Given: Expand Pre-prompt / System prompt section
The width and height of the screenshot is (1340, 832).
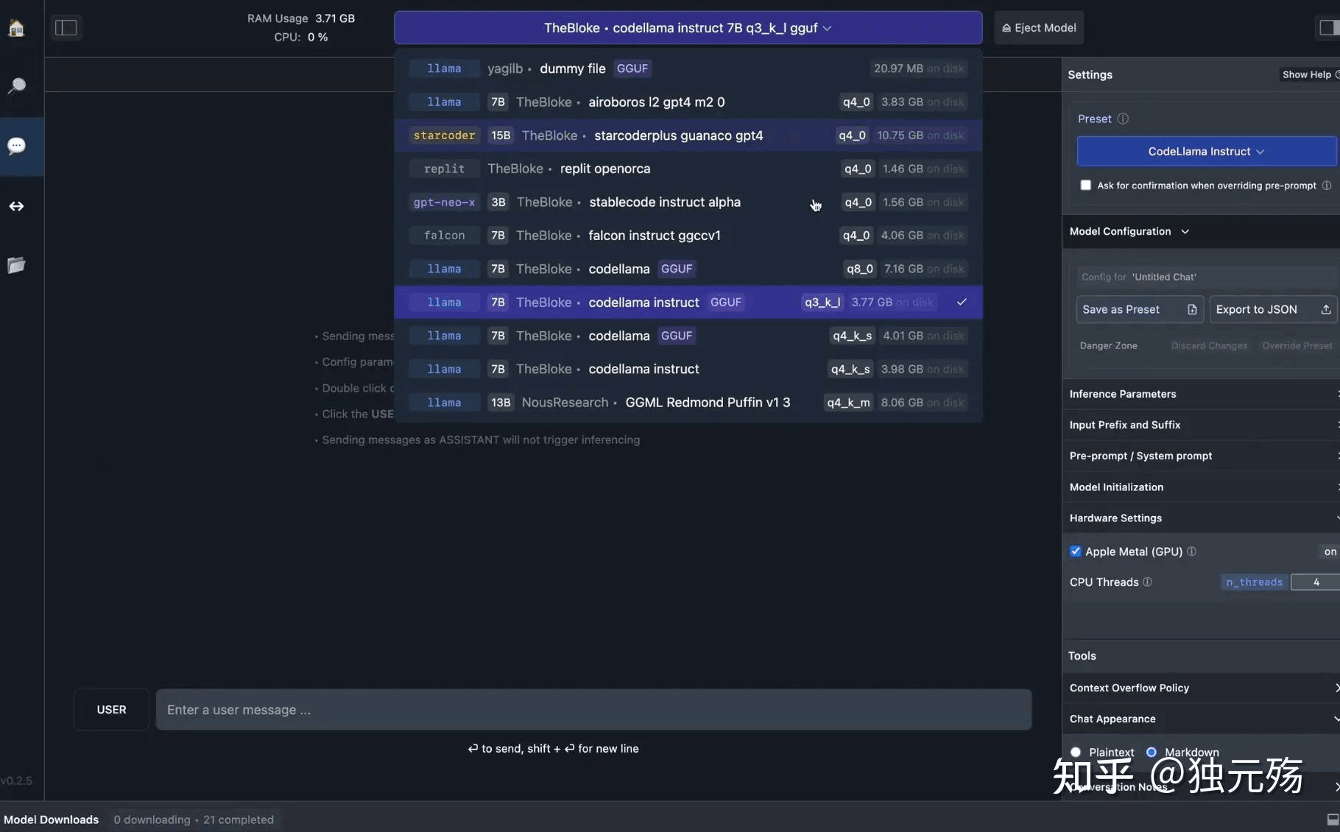Looking at the screenshot, I should point(1202,456).
